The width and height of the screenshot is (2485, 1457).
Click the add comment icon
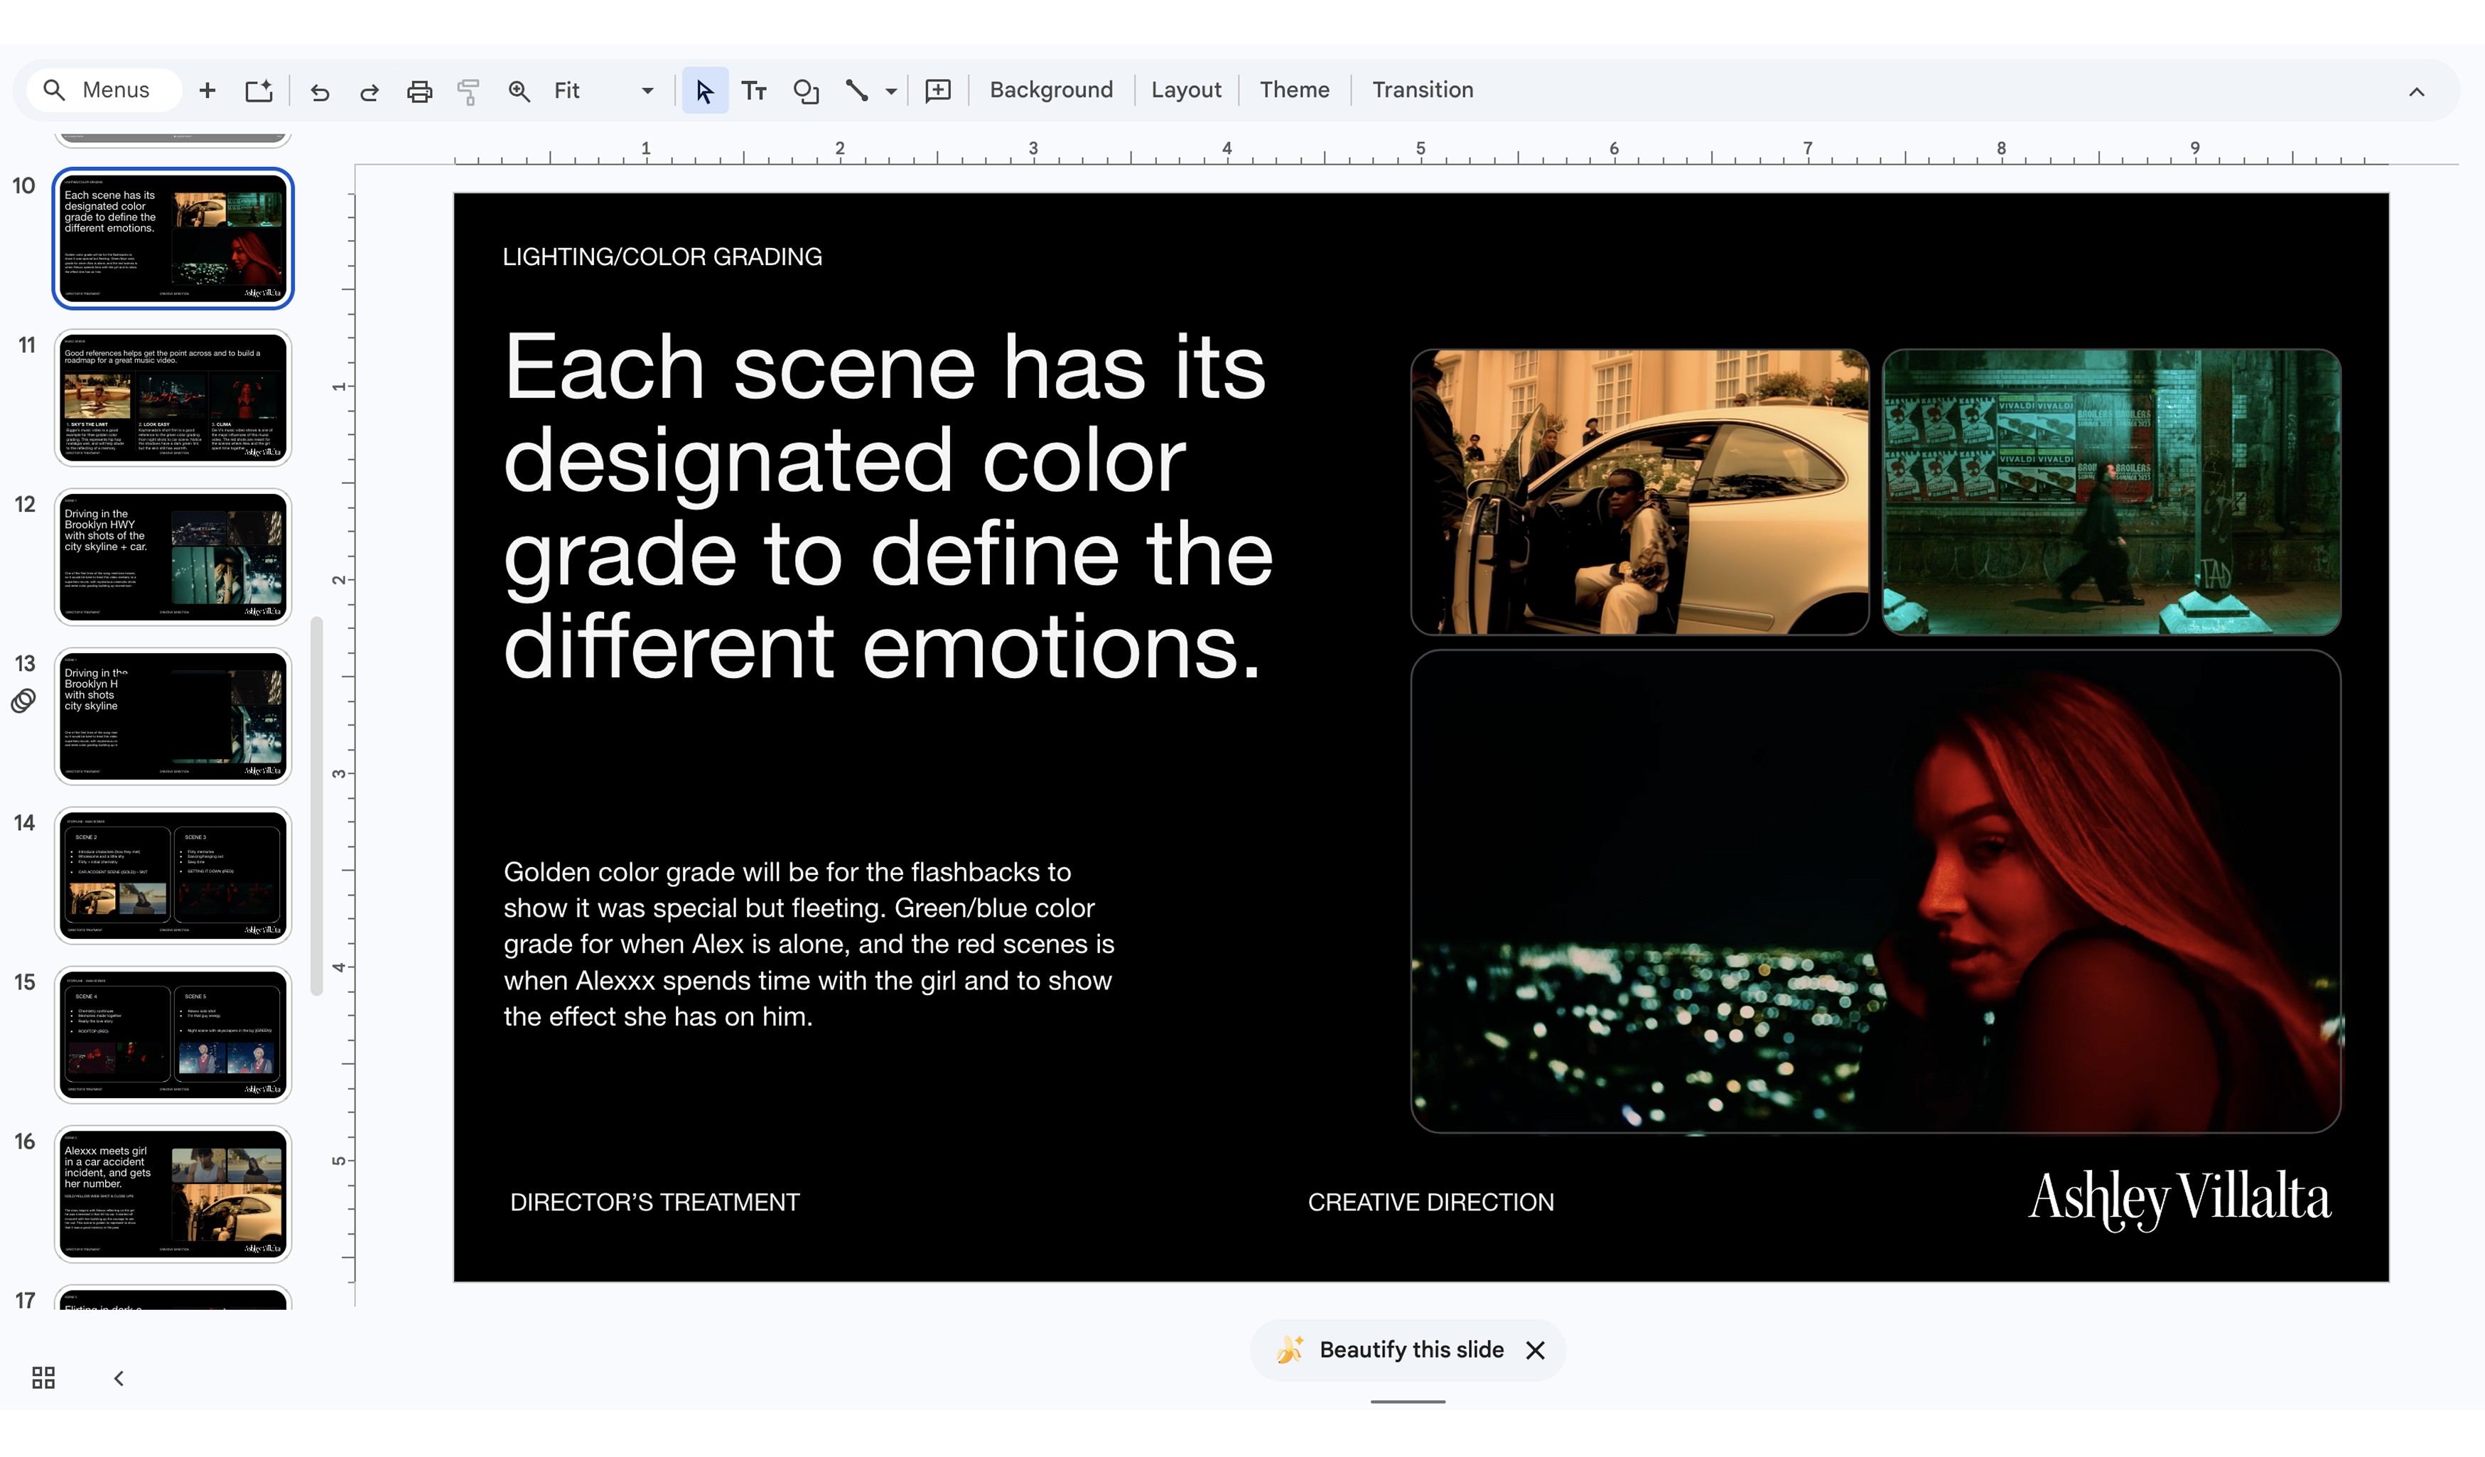pos(938,91)
